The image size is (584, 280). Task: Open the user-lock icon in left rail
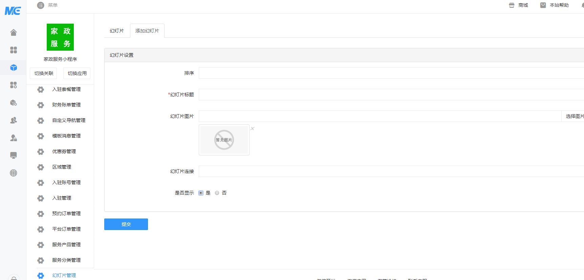pyautogui.click(x=14, y=138)
